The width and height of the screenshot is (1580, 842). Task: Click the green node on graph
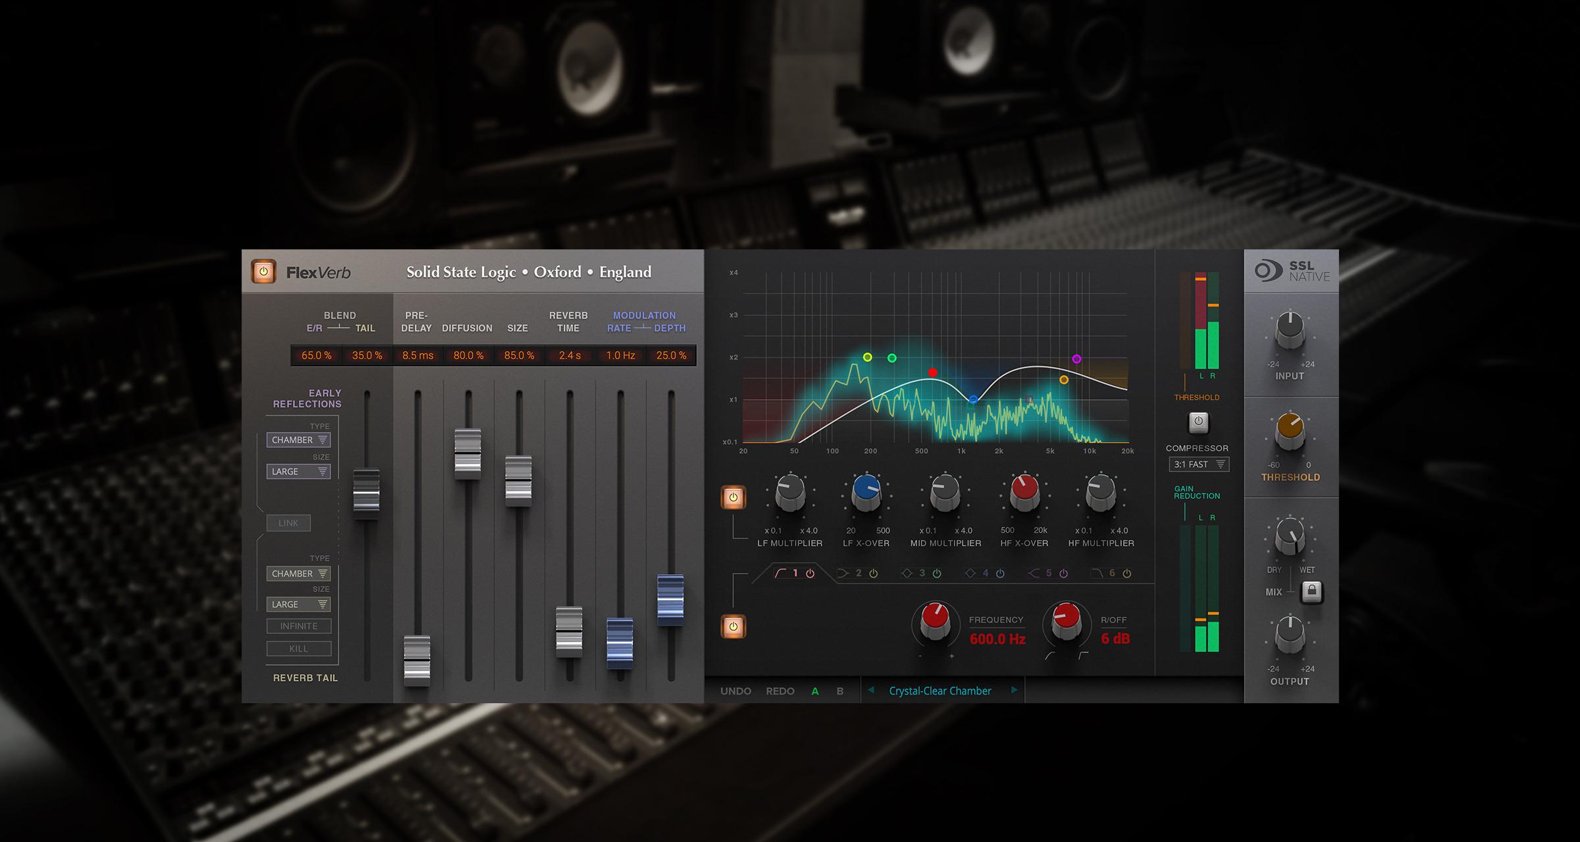892,358
